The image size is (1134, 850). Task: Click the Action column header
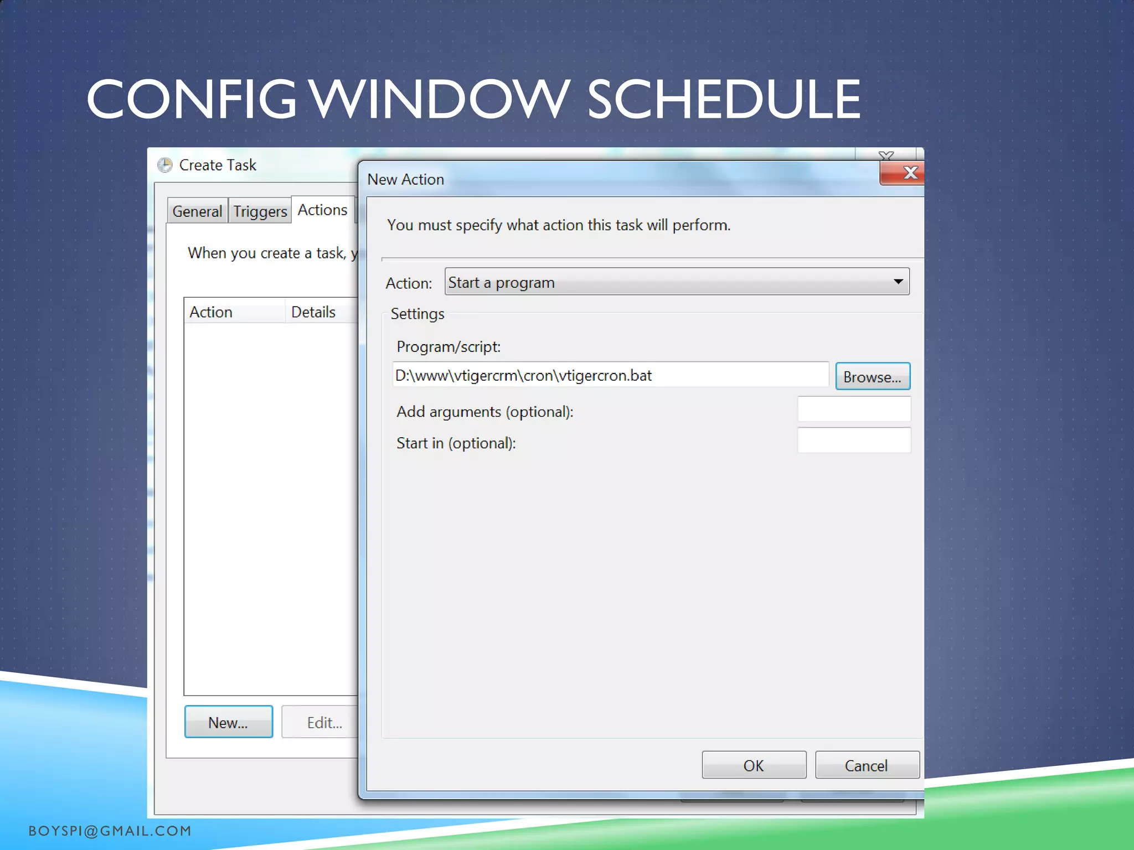[234, 312]
